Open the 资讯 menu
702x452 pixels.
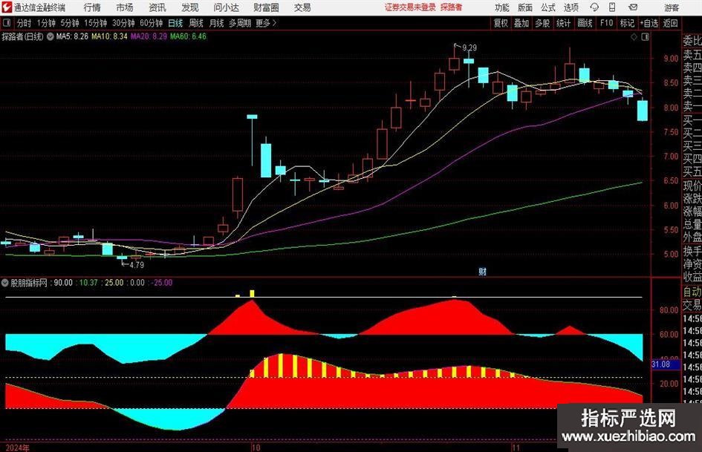[157, 7]
